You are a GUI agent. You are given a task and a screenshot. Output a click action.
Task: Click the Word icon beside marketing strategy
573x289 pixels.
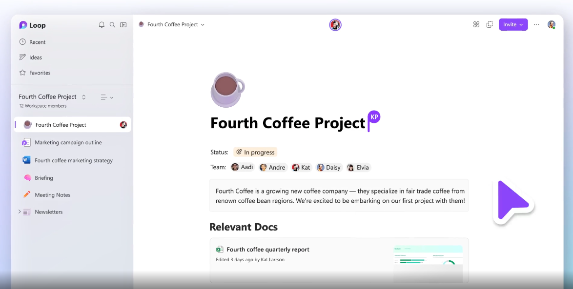pos(26,160)
